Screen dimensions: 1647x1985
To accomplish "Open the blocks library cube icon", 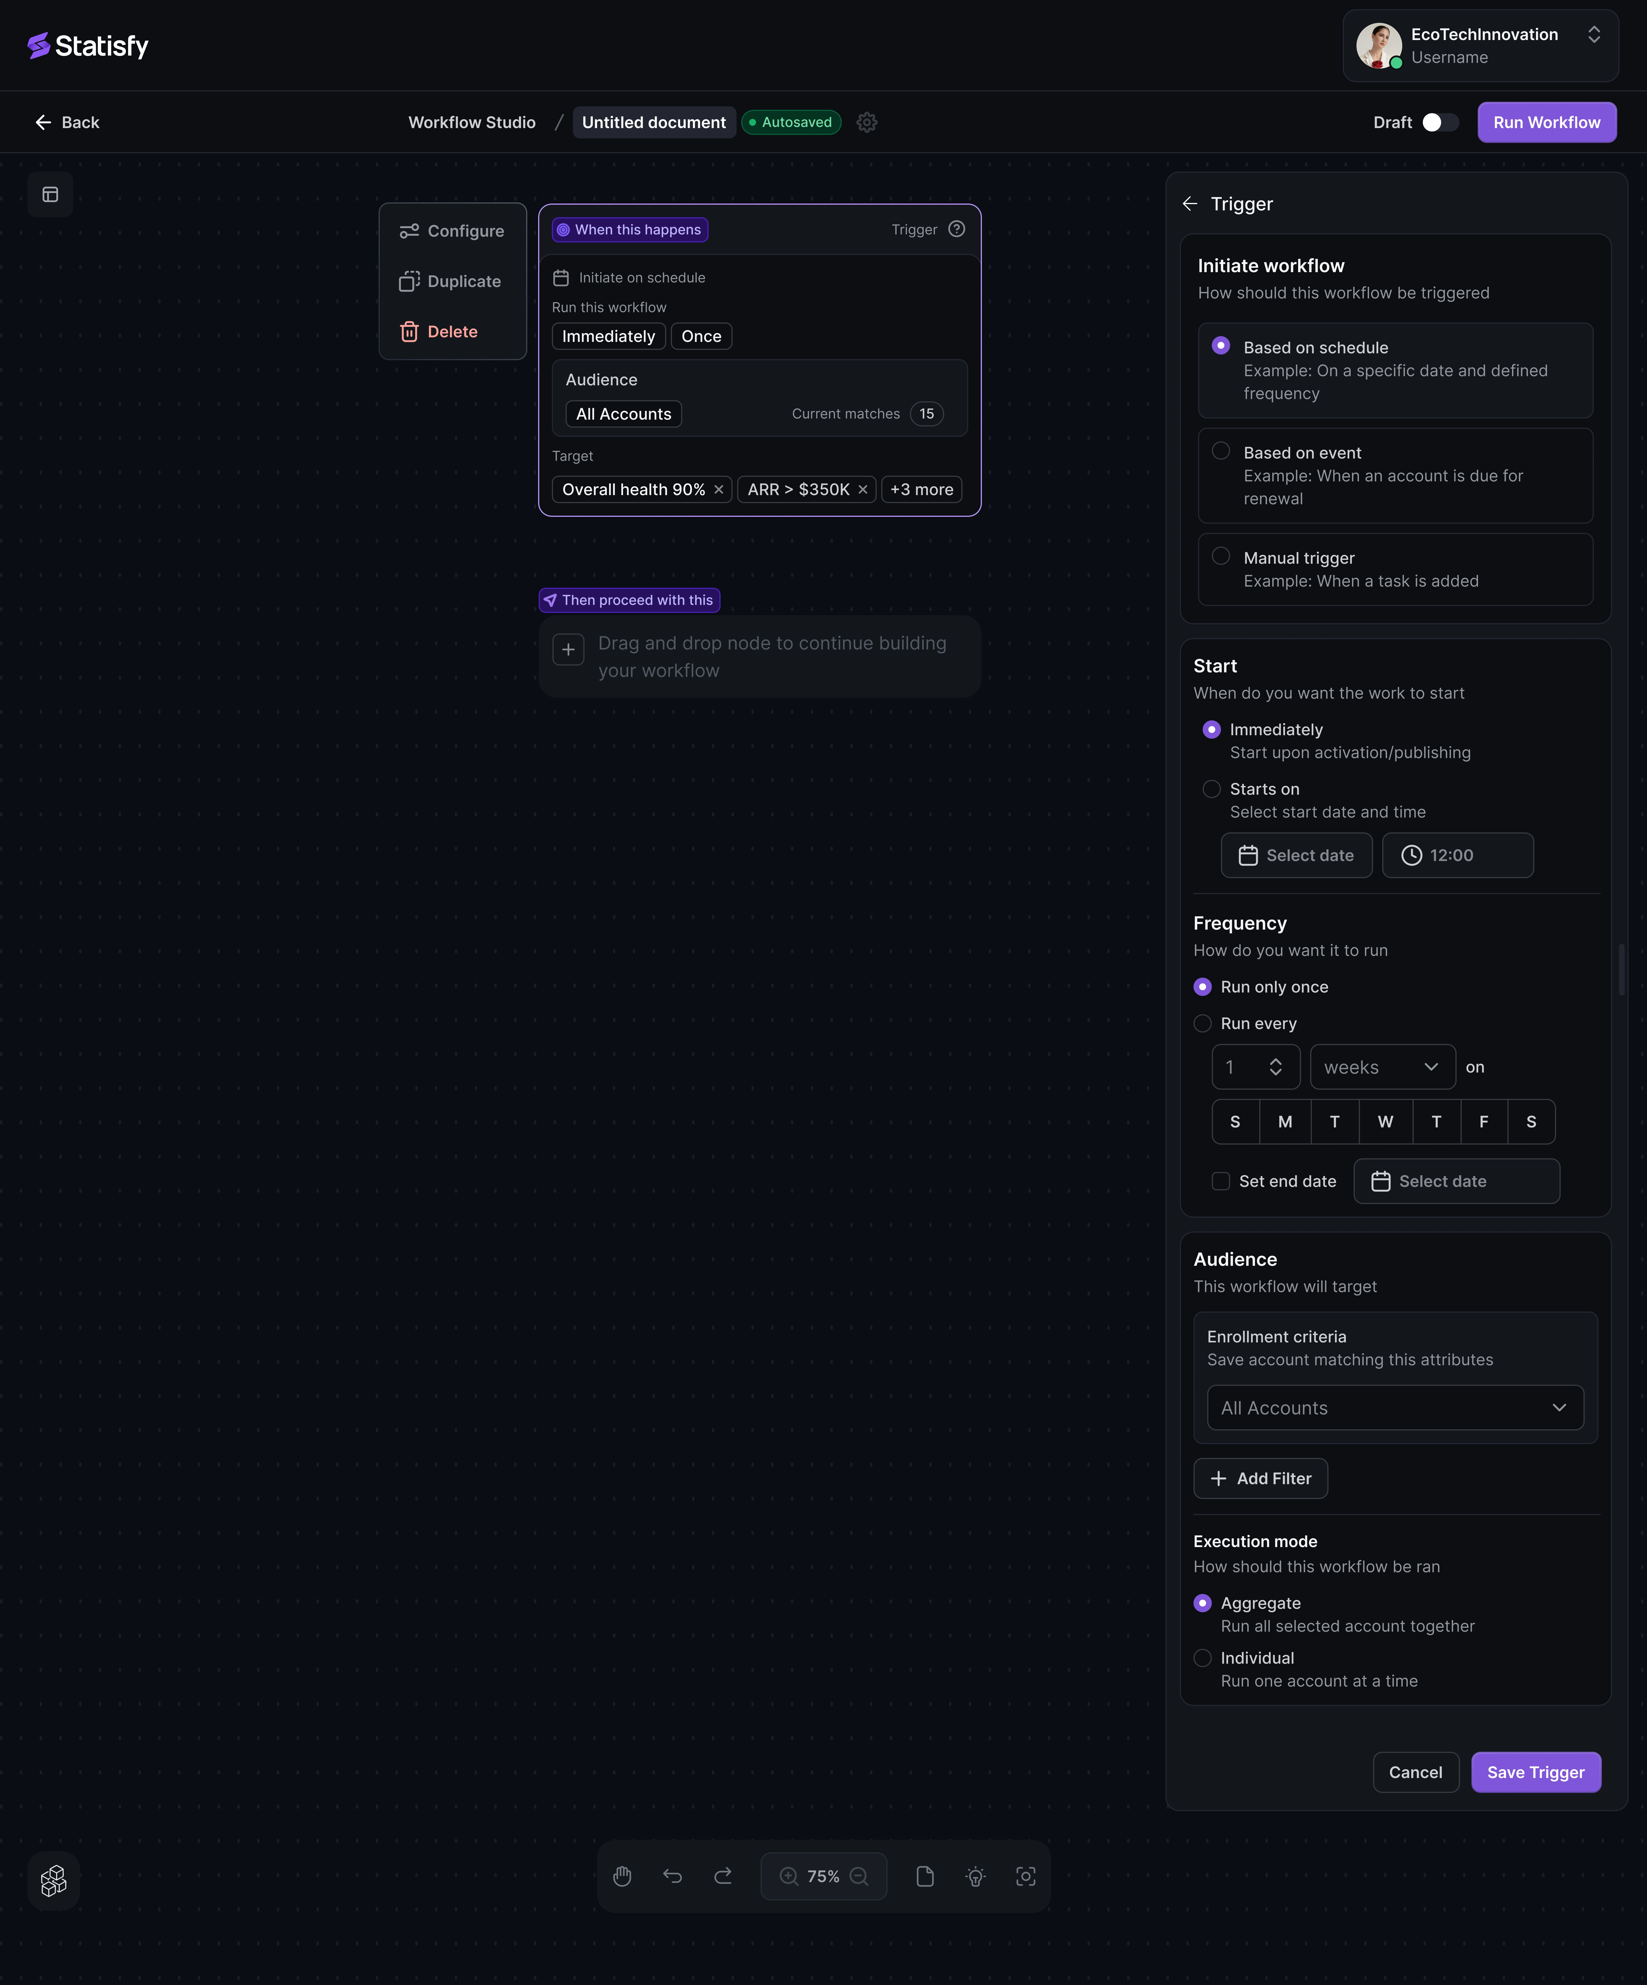I will pyautogui.click(x=54, y=1881).
